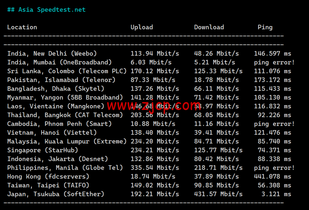Click 'Thailand, Bangkok (CAT Telecom)' text

pos(65,115)
